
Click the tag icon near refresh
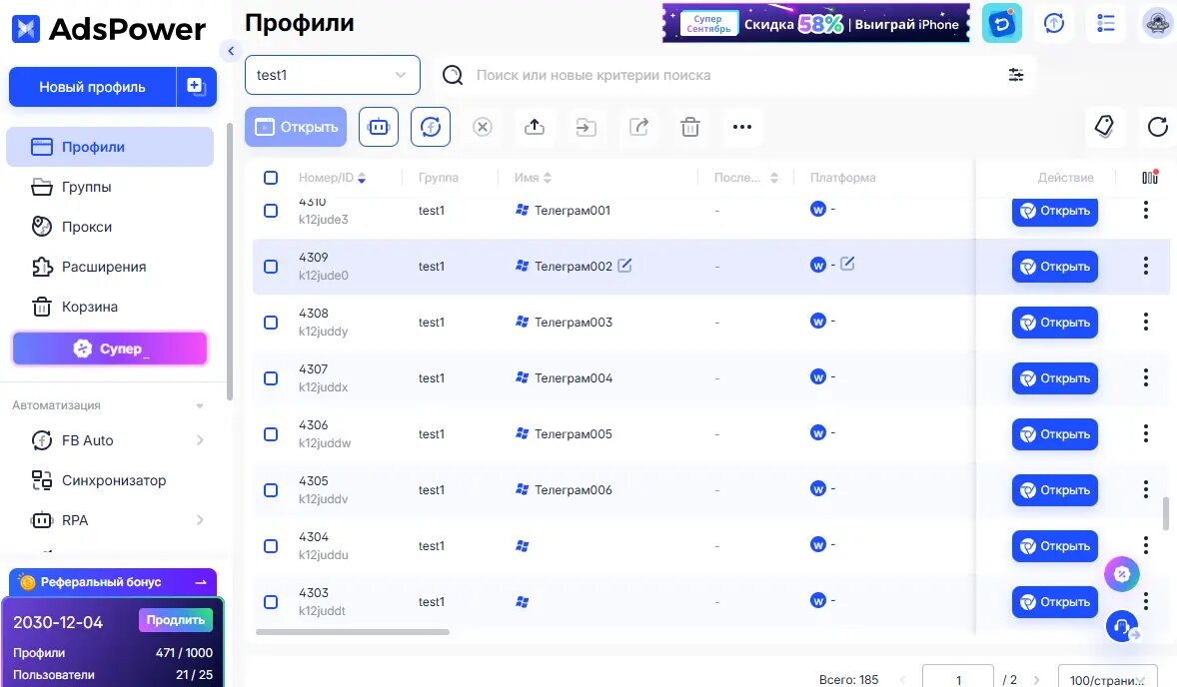point(1105,127)
